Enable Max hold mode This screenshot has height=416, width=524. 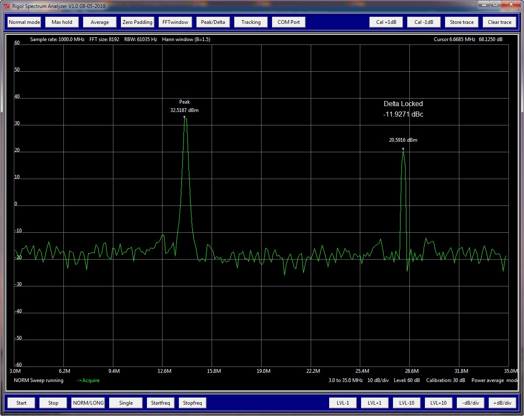click(62, 22)
